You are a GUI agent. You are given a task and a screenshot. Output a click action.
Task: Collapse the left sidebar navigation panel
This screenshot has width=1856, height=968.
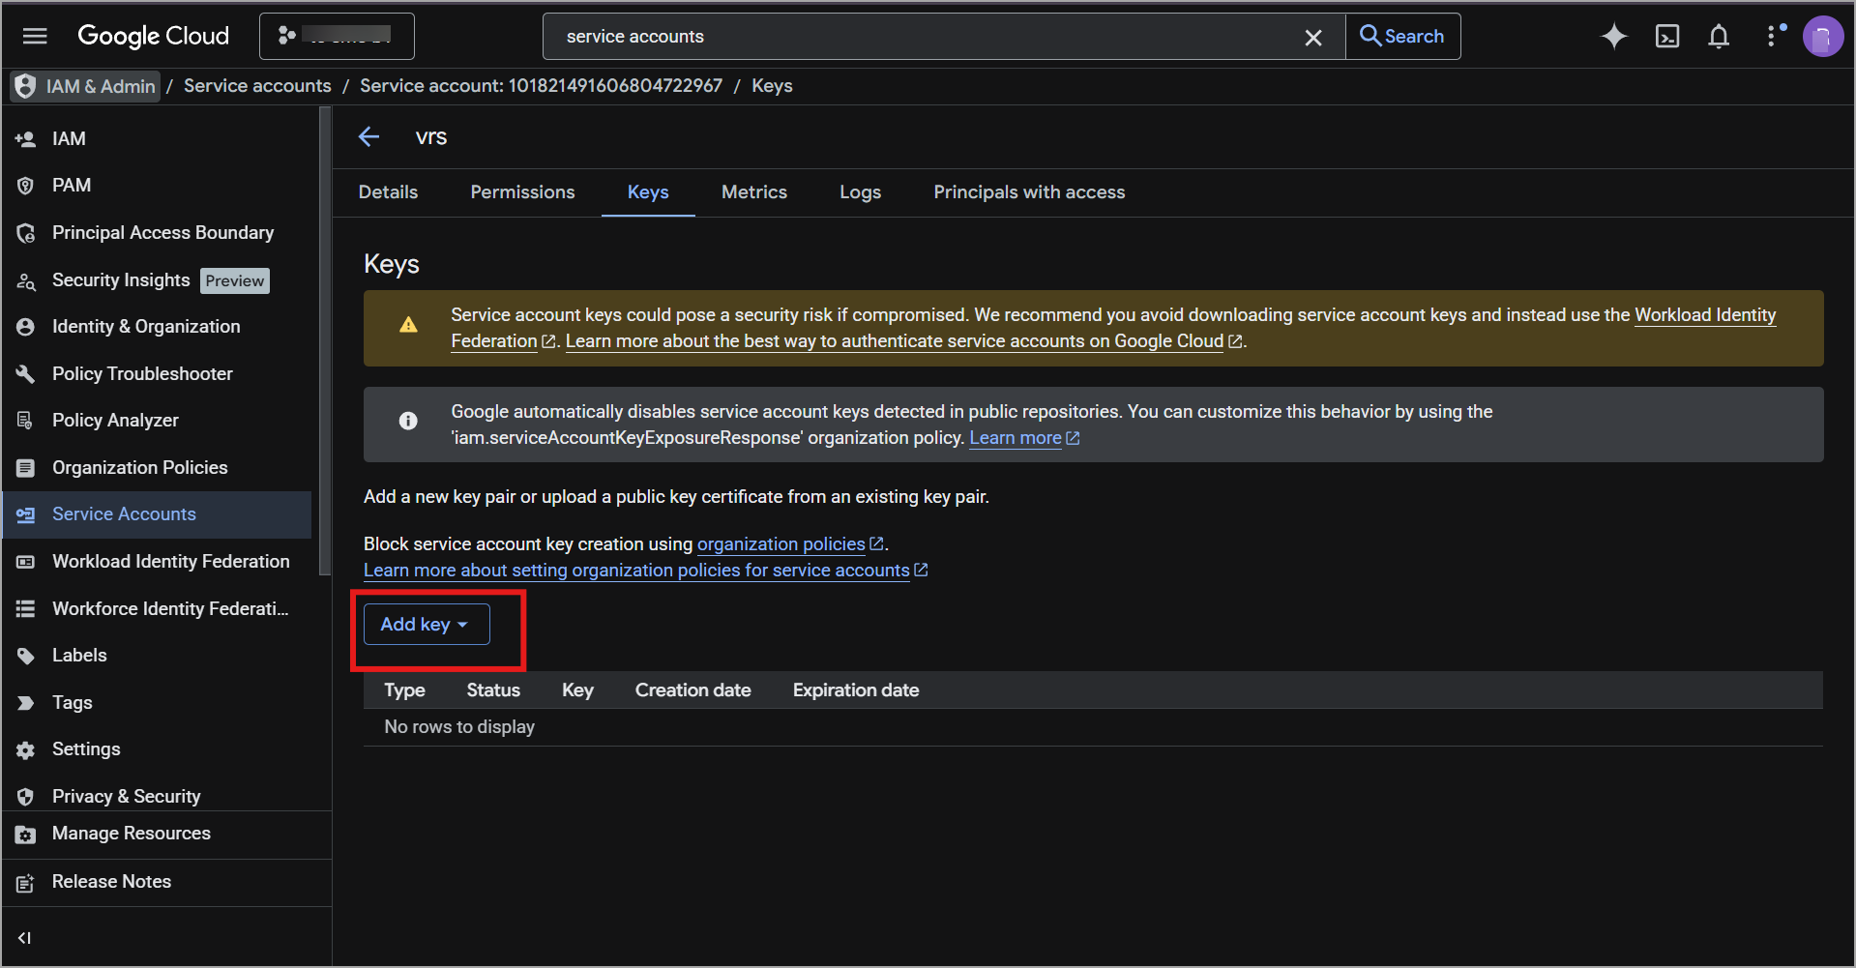25,937
